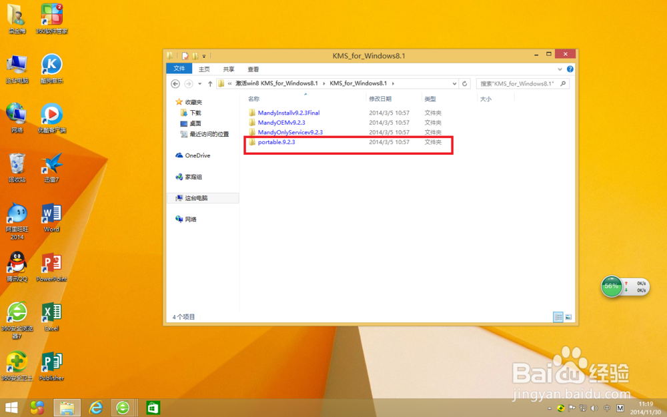Open the 360 speed indicator ball
Viewport: 667px width, 417px height.
tap(612, 287)
